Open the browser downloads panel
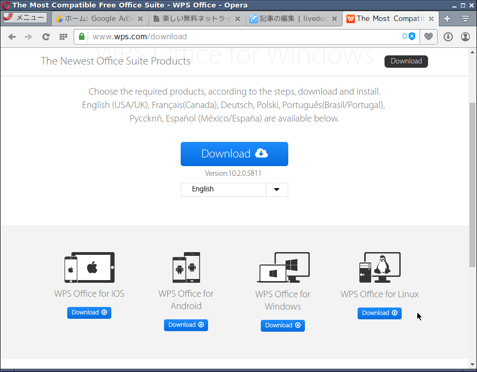Screen dimensions: 477x372 click(x=448, y=37)
